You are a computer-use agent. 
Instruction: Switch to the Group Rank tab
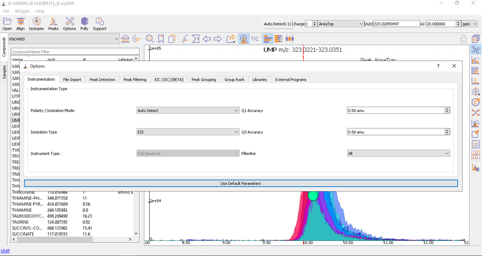234,80
